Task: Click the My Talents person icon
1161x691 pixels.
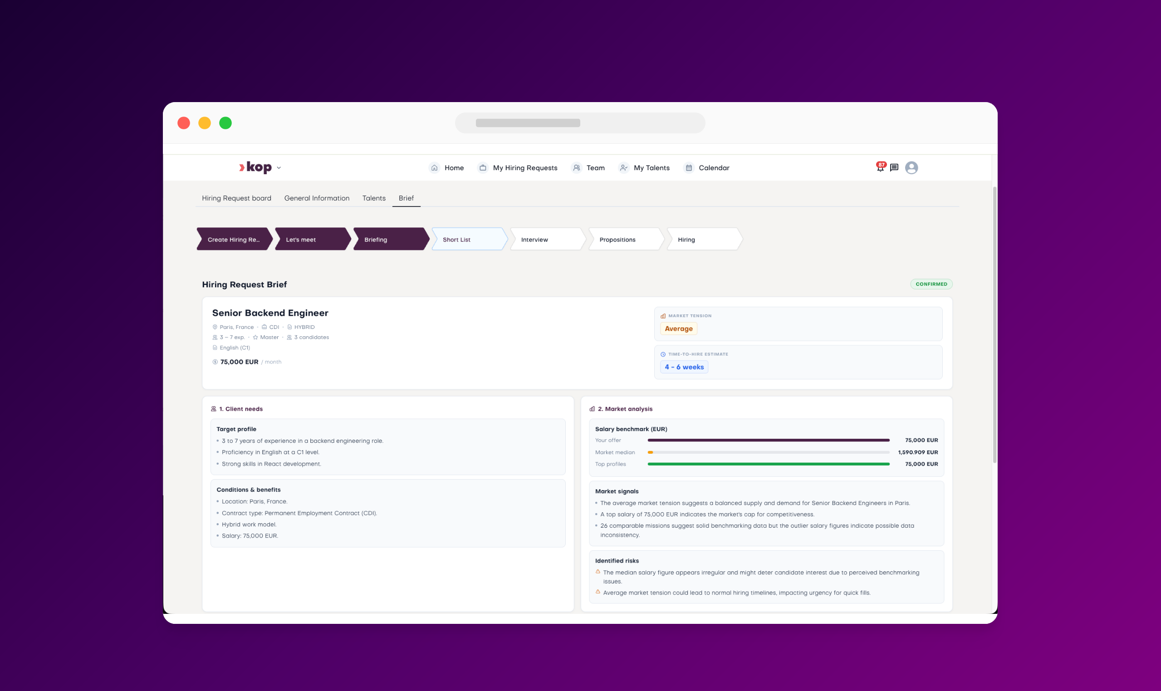Action: tap(624, 167)
